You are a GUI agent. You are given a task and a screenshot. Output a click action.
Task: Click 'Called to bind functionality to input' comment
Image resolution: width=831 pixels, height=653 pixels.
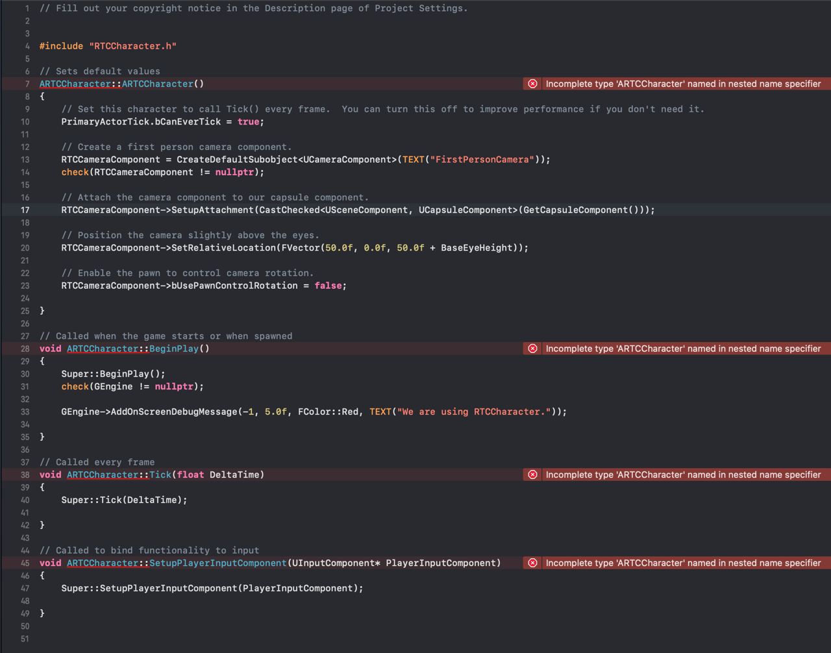point(149,550)
